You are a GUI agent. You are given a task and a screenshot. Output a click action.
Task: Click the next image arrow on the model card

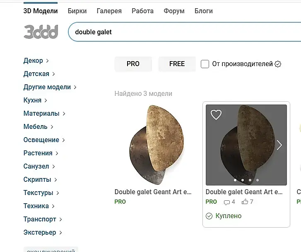[279, 145]
